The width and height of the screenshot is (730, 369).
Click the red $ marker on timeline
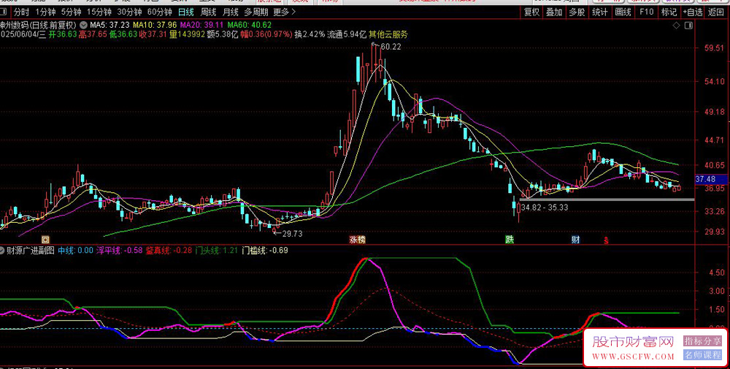[606, 240]
